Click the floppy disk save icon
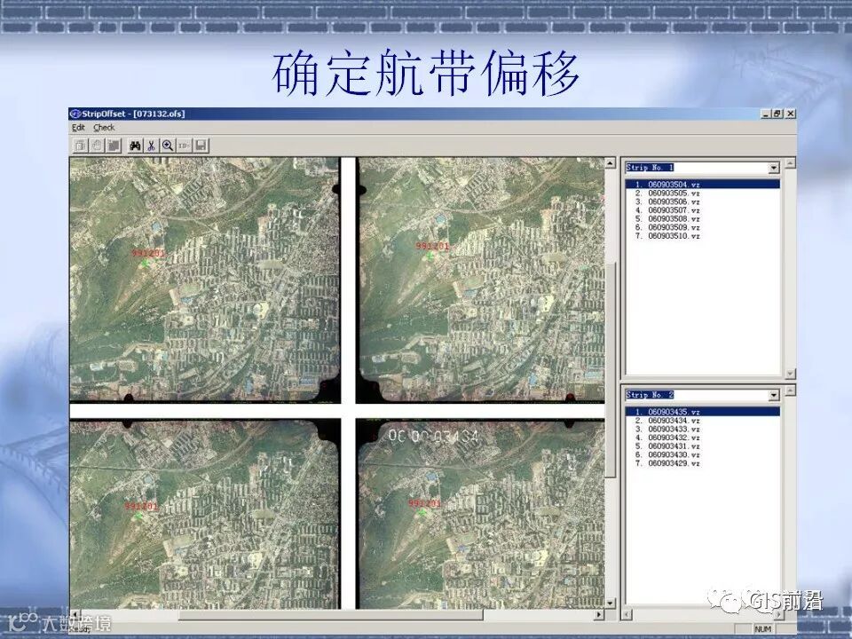 point(201,146)
